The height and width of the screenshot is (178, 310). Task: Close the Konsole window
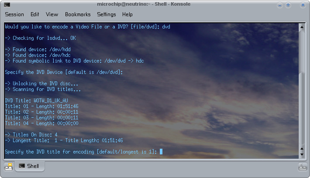pyautogui.click(x=303, y=5)
